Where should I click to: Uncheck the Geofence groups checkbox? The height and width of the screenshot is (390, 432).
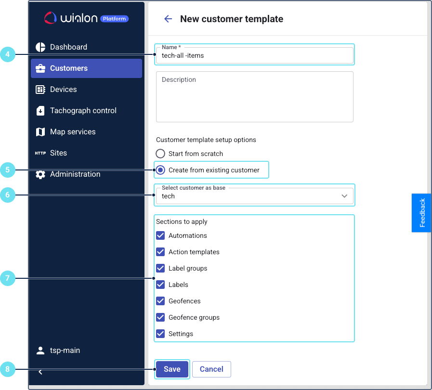[x=160, y=318]
